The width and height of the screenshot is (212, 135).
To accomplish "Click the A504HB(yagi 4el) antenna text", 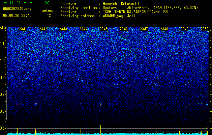I will click(119, 16).
